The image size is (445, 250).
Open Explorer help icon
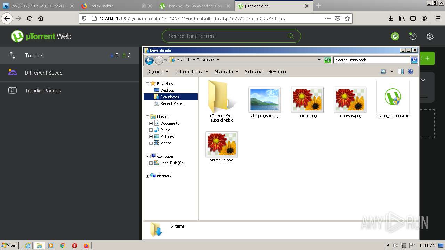point(411,72)
